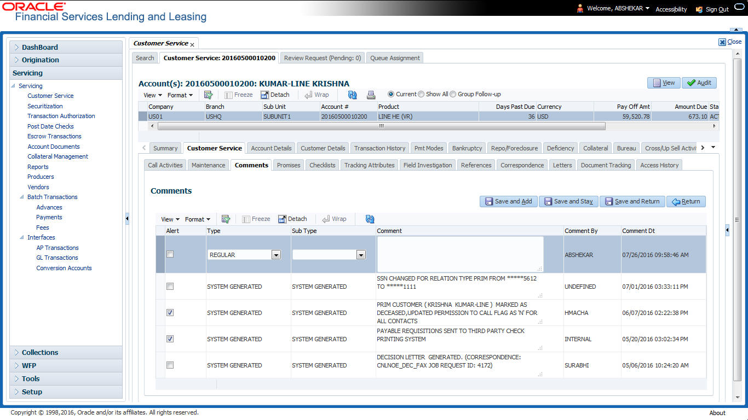Image resolution: width=748 pixels, height=420 pixels.
Task: Collapse the left navigation panel
Action: tap(127, 219)
